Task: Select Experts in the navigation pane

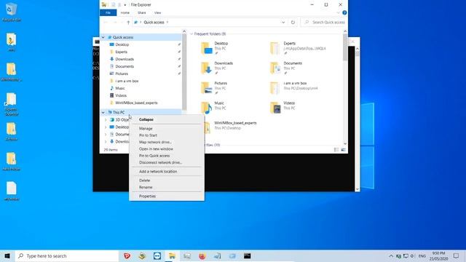Action: 121,52
